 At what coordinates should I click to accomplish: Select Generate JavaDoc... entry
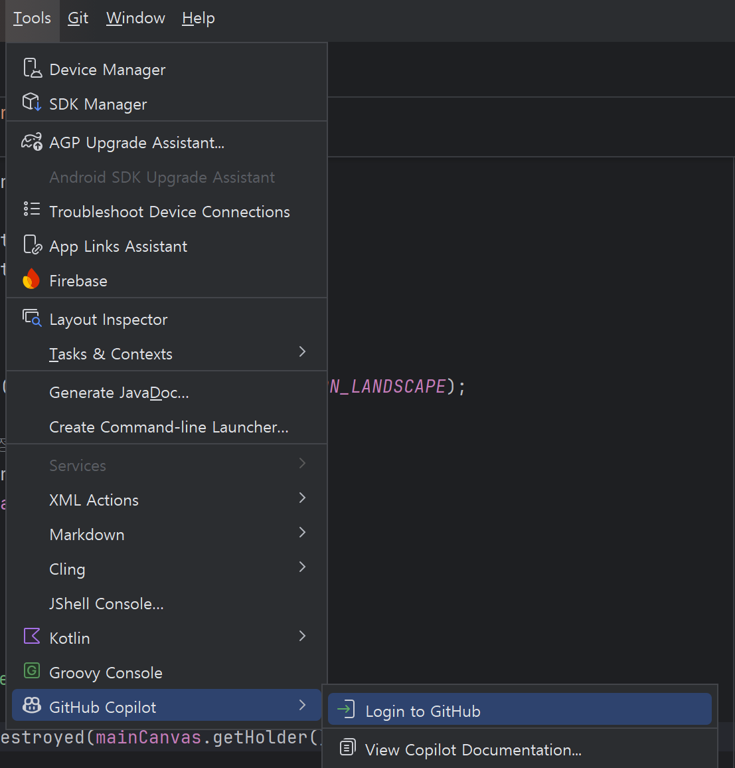pyautogui.click(x=167, y=393)
